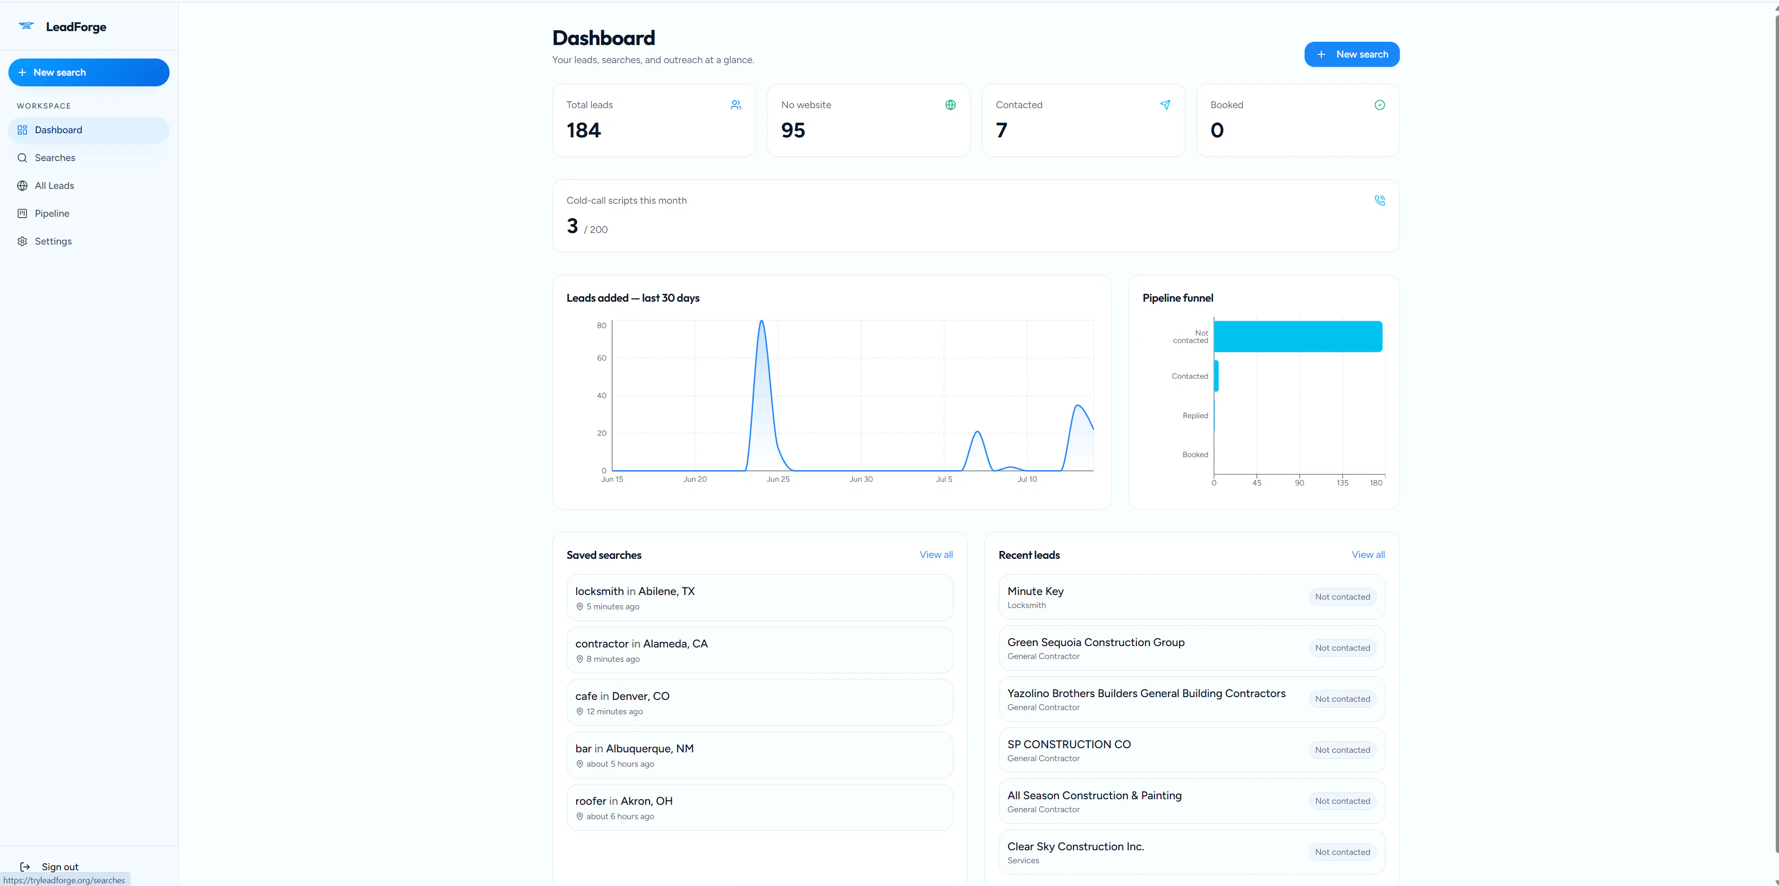1779x886 pixels.
Task: Open the Minute Key lead
Action: pyautogui.click(x=1191, y=597)
